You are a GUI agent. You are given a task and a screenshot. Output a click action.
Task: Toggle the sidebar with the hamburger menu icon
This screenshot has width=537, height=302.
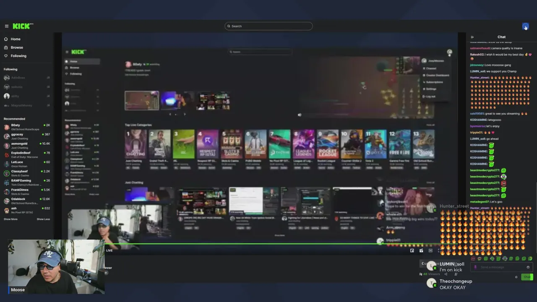(6, 26)
